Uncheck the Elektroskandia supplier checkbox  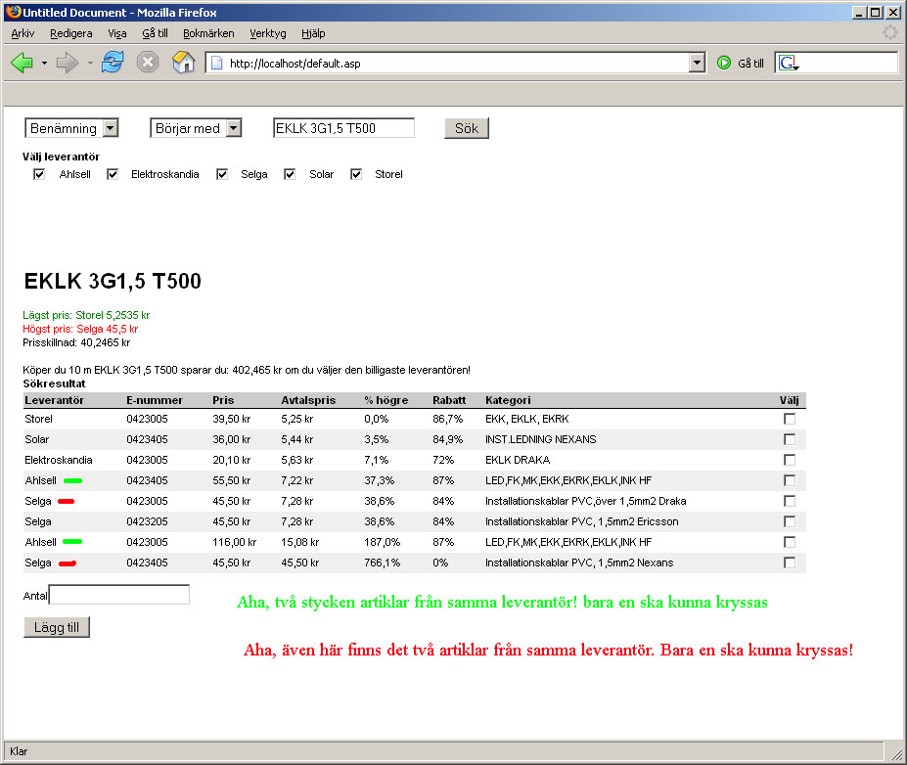tap(113, 174)
